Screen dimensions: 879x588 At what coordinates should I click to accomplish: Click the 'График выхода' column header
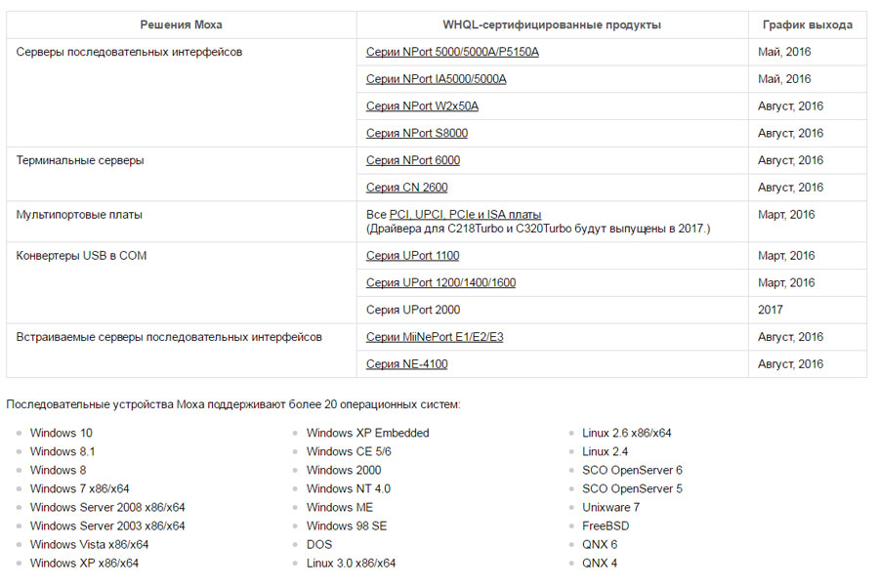(808, 25)
